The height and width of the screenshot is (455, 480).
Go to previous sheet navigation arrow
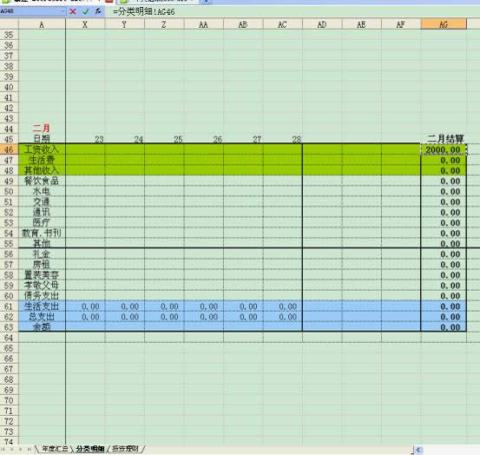(11, 449)
